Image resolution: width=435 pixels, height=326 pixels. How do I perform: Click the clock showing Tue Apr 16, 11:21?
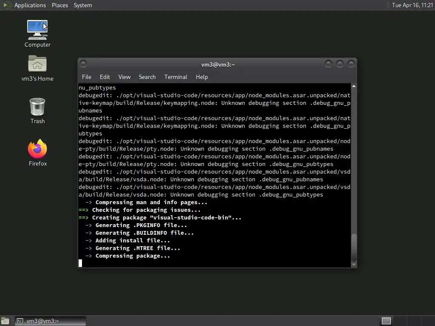point(412,5)
